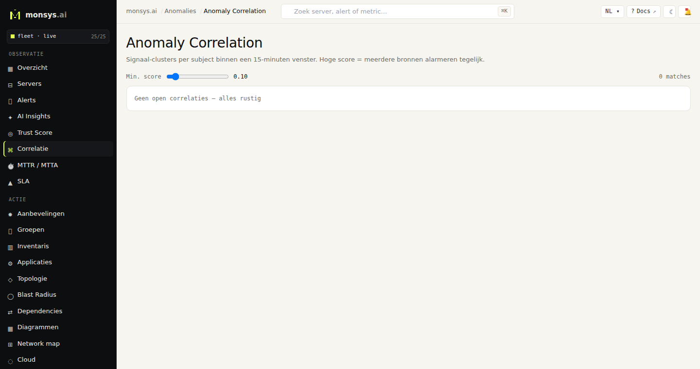Open MTTR / MTTA page

tap(58, 165)
